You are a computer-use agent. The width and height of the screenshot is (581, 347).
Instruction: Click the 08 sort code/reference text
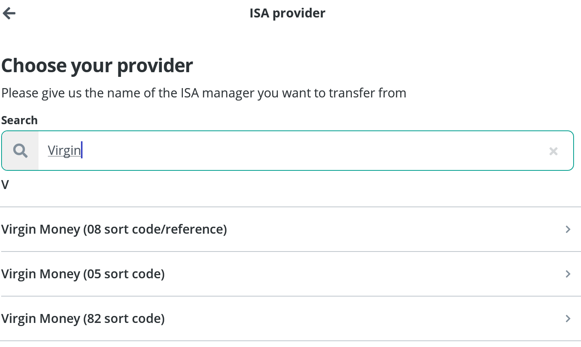tap(155, 229)
